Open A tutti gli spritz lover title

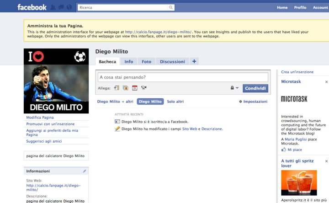pos(297,163)
